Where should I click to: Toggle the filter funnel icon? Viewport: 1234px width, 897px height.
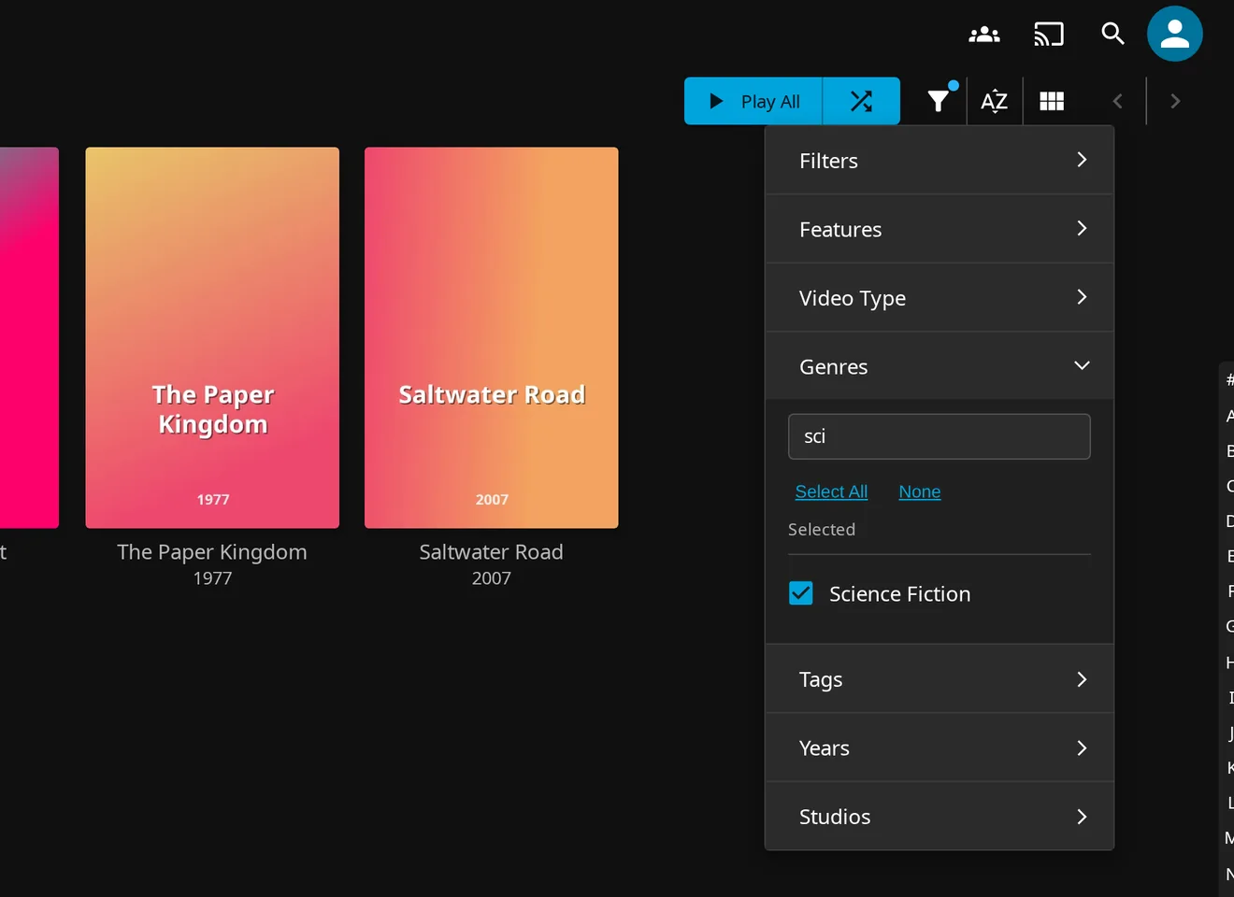pos(939,101)
